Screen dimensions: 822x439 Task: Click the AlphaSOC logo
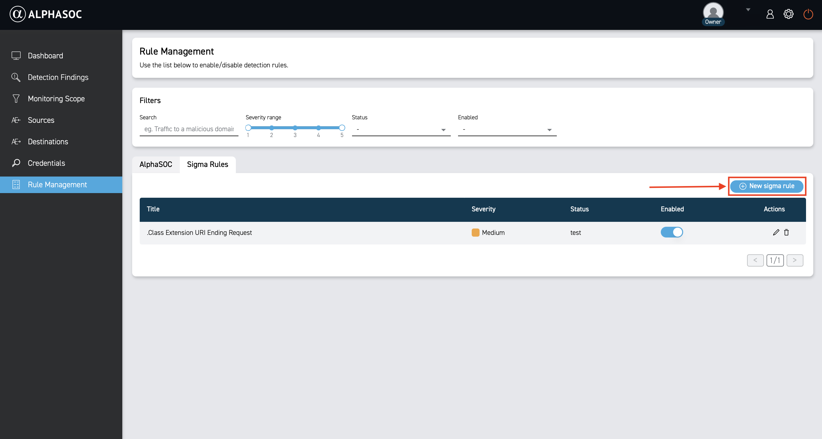46,14
